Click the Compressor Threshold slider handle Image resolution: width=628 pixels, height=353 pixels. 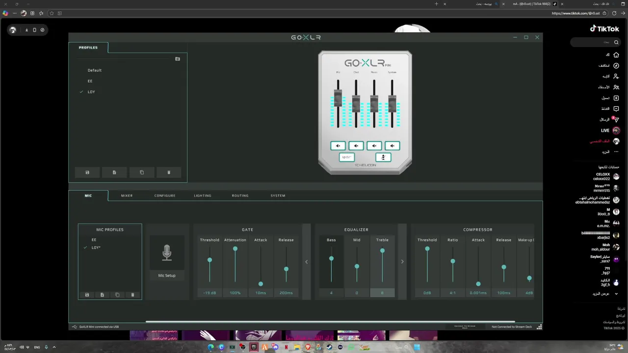tap(427, 249)
